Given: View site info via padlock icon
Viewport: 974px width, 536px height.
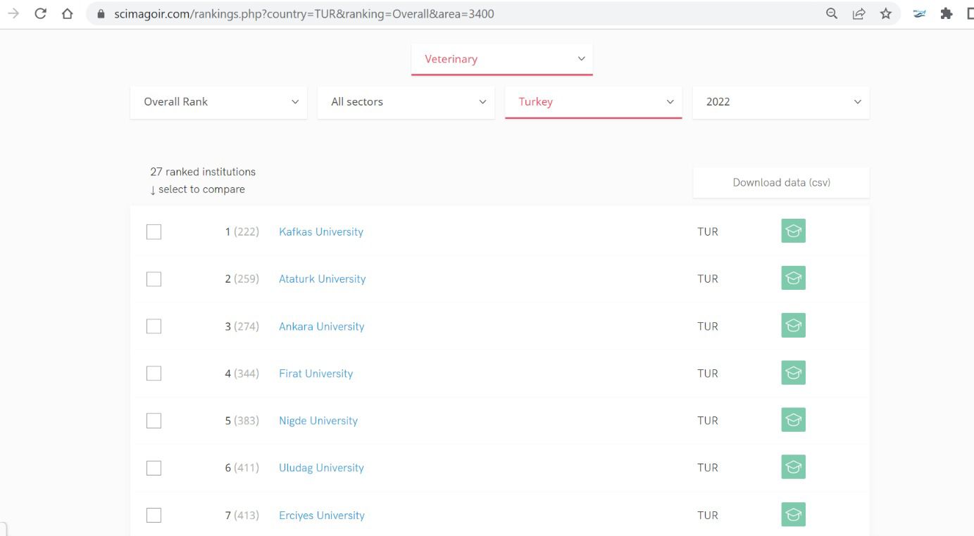Looking at the screenshot, I should (x=101, y=13).
